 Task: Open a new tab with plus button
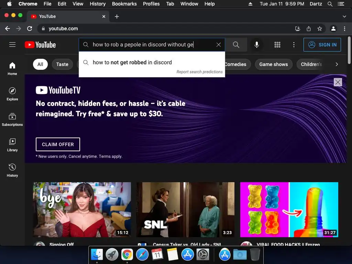[117, 16]
